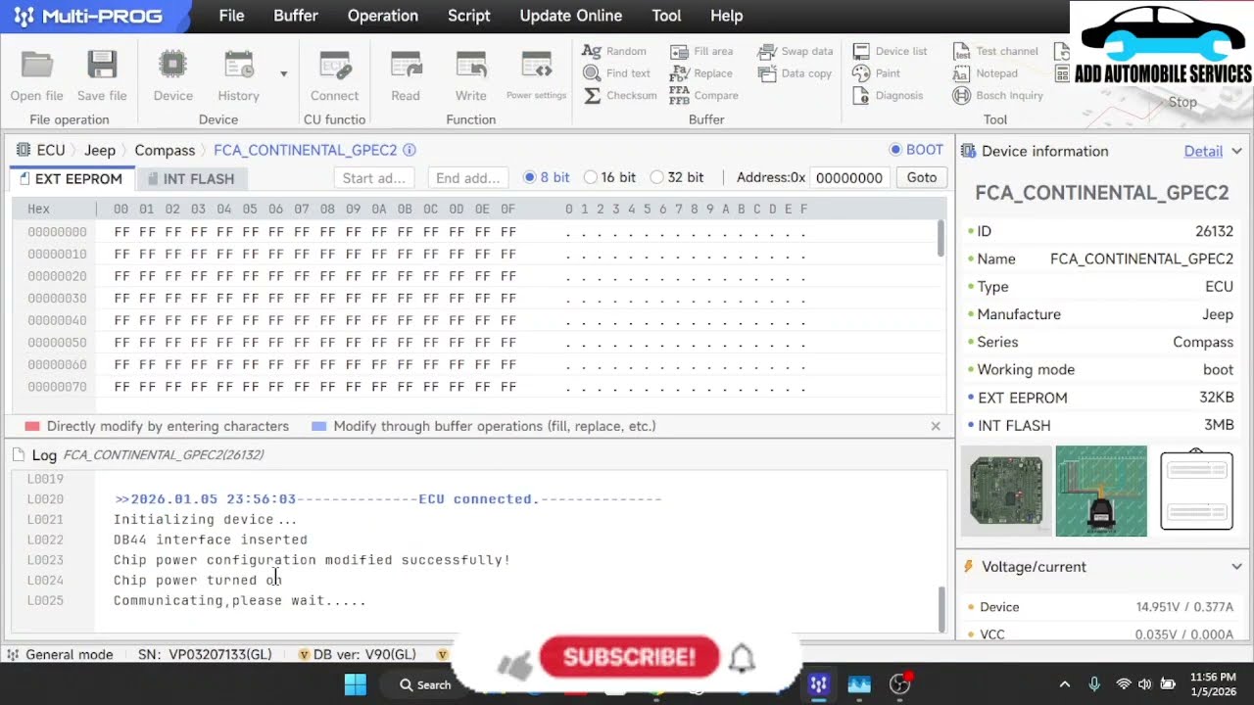Close the buffer modification legend bar

(x=936, y=426)
